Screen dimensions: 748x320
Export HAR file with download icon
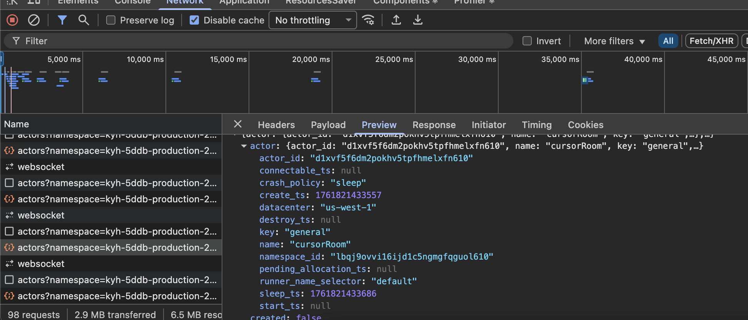click(x=417, y=20)
